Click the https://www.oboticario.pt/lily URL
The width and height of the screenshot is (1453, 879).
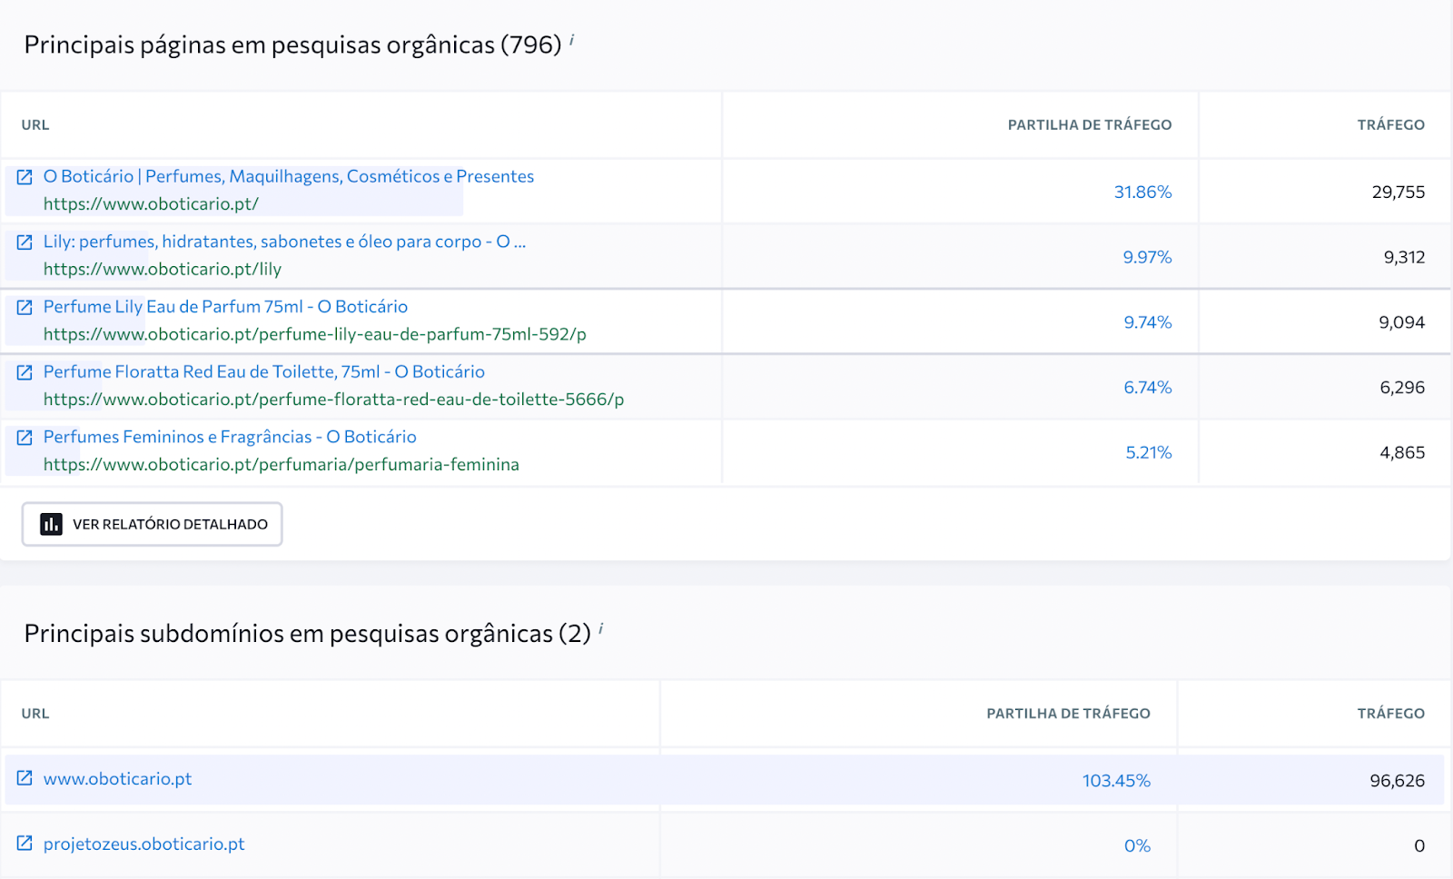(163, 269)
